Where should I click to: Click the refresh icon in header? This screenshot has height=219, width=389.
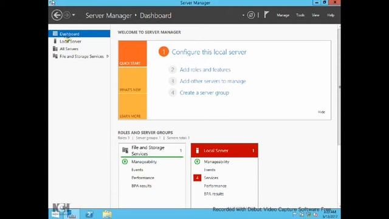pyautogui.click(x=251, y=15)
